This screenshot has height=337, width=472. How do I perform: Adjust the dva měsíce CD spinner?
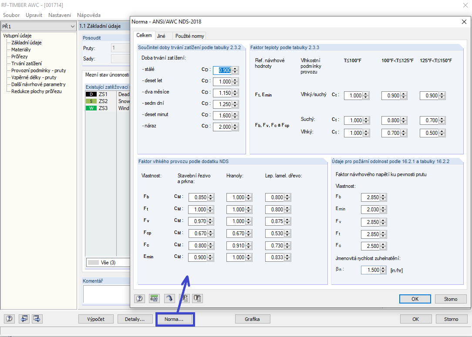pyautogui.click(x=236, y=93)
